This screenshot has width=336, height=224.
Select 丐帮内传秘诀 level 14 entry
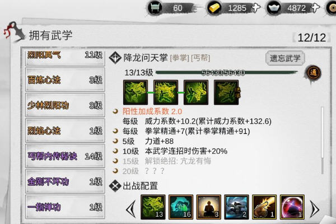point(65,156)
